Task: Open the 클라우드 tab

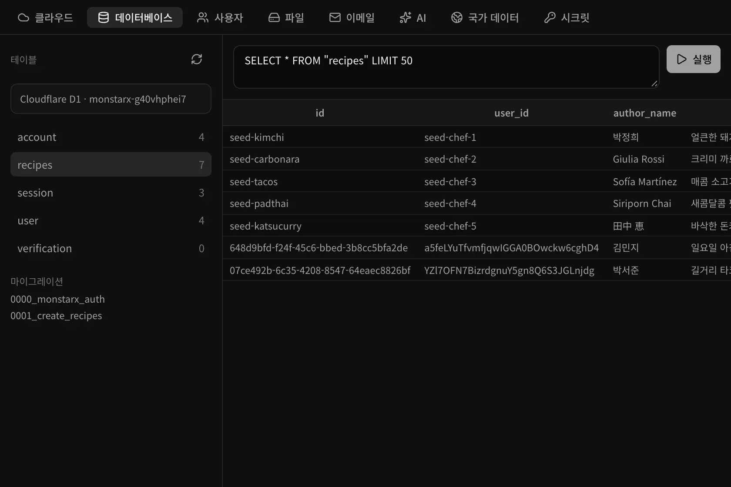Action: click(x=45, y=18)
